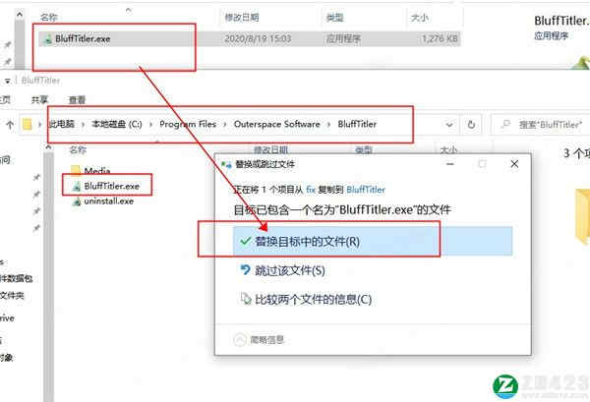Expand the chevron after Program Files in the path
590x402 pixels.
click(224, 124)
